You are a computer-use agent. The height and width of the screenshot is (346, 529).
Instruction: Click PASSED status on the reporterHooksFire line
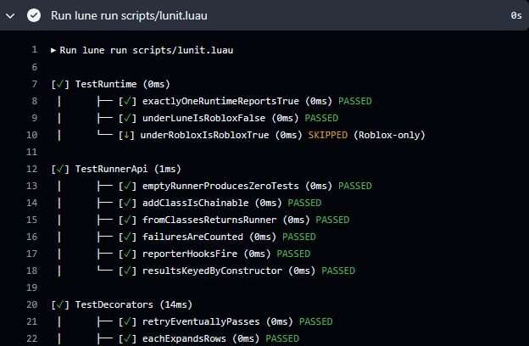pyautogui.click(x=293, y=254)
